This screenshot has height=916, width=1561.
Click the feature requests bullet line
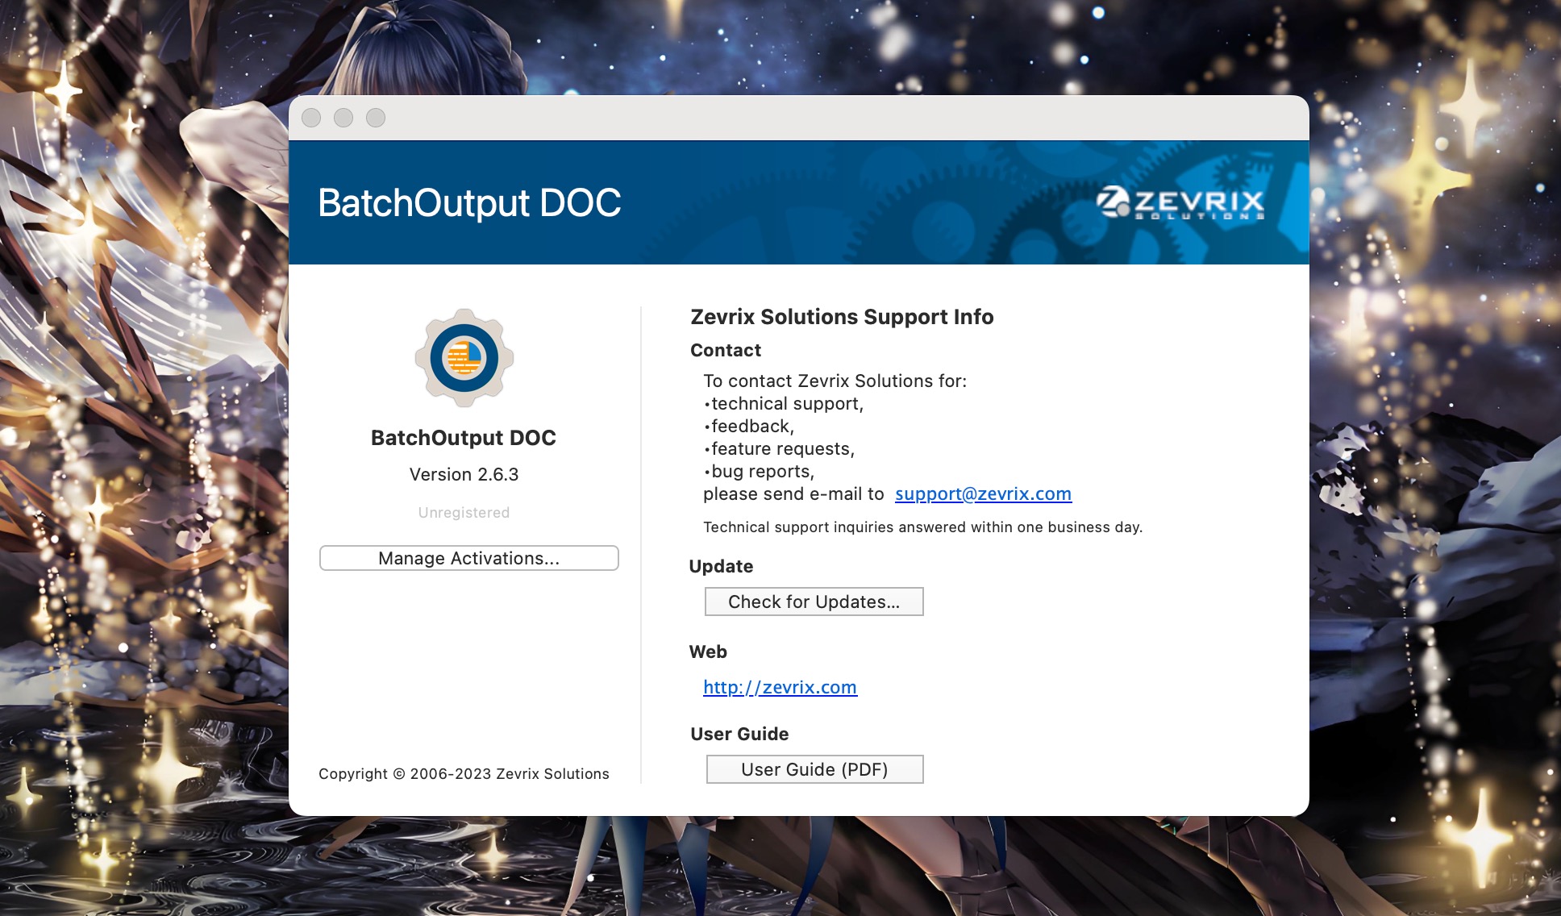779,448
